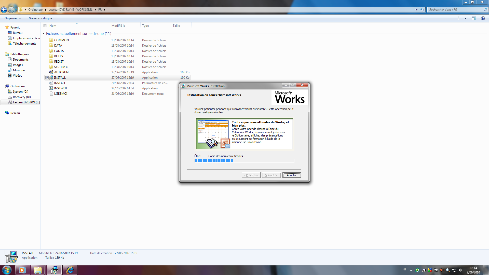The width and height of the screenshot is (489, 275).
Task: Expand the breadcrumb arrow after Ordinateur
Action: [x=46, y=10]
